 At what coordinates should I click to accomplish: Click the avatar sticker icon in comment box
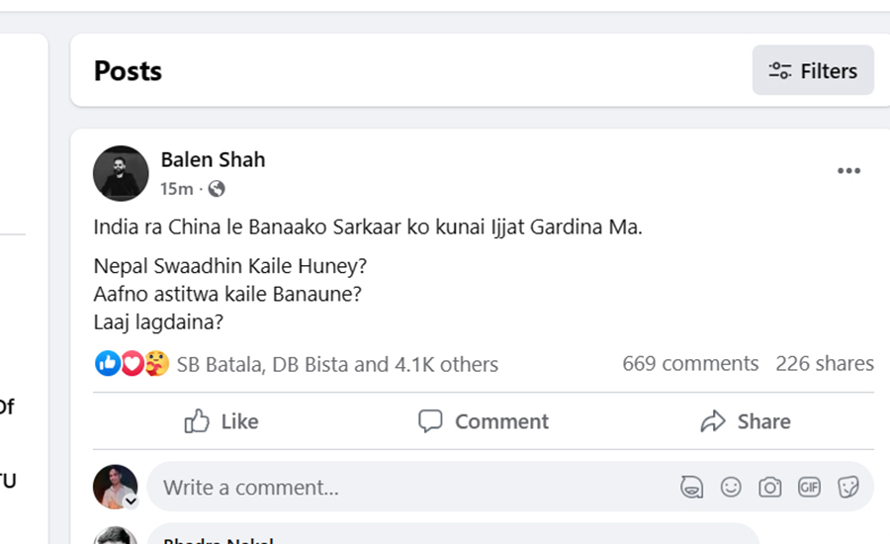tap(691, 487)
